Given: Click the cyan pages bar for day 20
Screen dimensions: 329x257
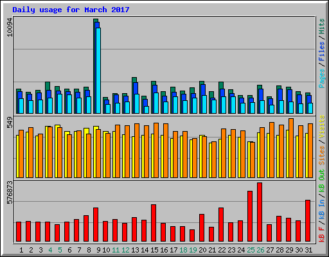Looking at the screenshot, I should tap(204, 104).
